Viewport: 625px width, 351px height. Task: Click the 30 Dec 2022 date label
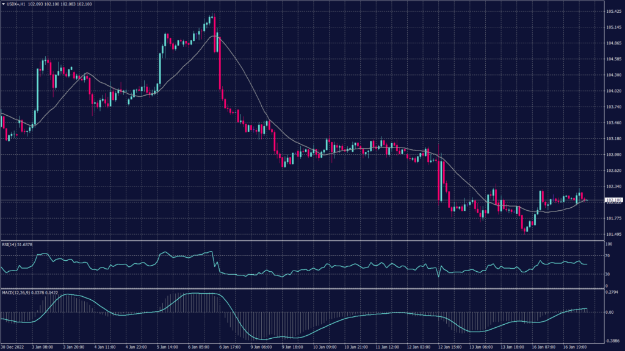click(13, 347)
